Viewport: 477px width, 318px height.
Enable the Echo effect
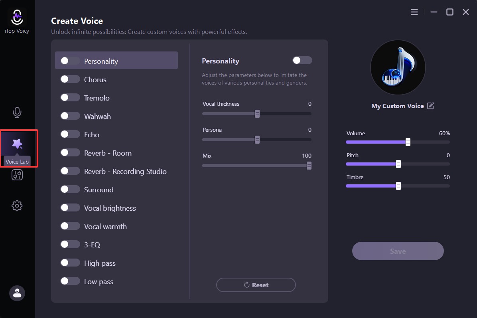[70, 134]
